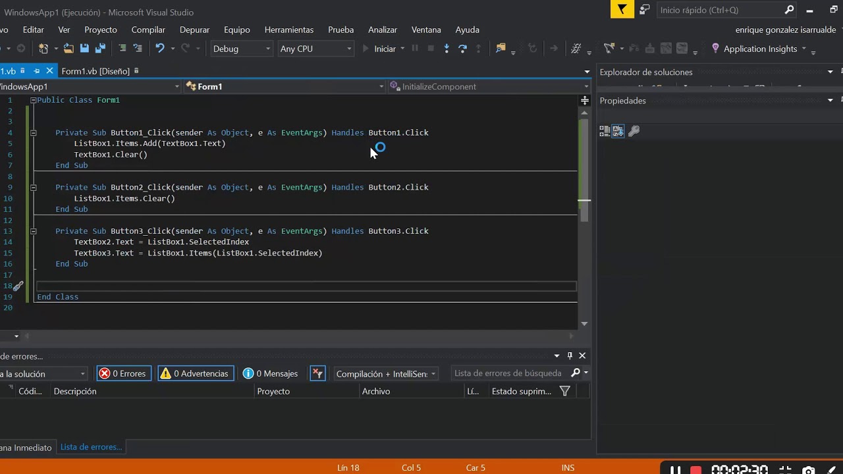Click the enrique gonzalez isarrualde account name
This screenshot has height=474, width=843.
click(x=786, y=30)
